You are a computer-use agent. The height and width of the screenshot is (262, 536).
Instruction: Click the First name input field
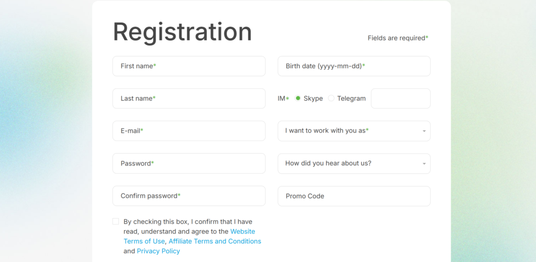pos(188,66)
